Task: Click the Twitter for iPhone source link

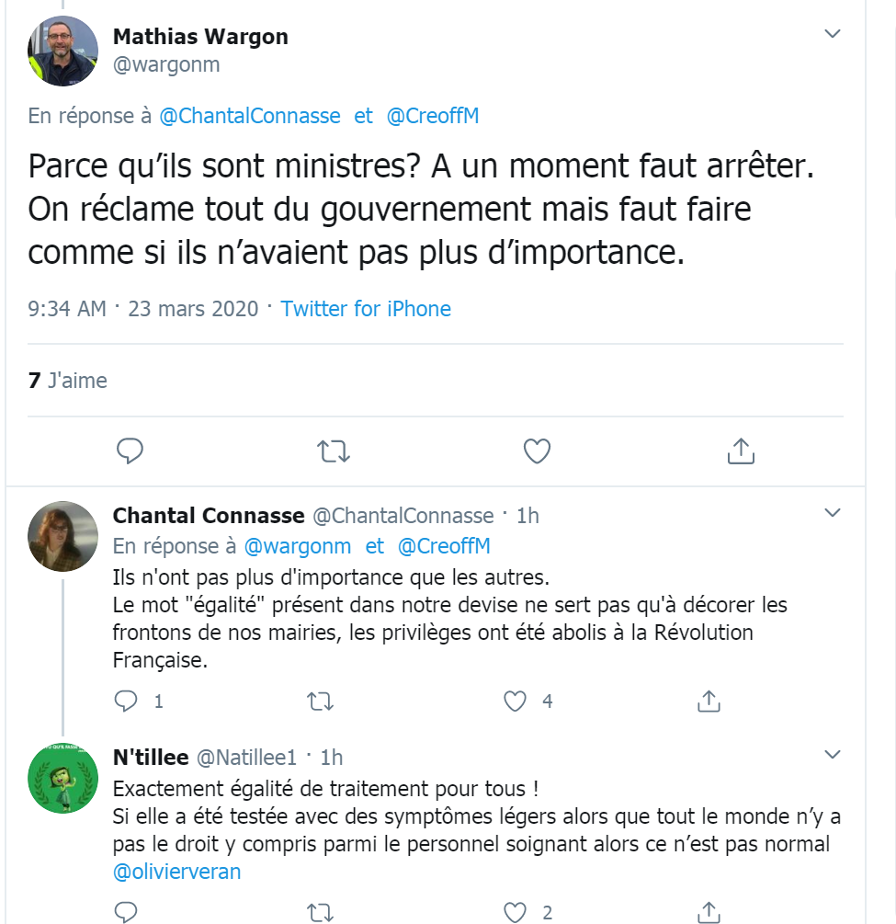Action: 366,309
